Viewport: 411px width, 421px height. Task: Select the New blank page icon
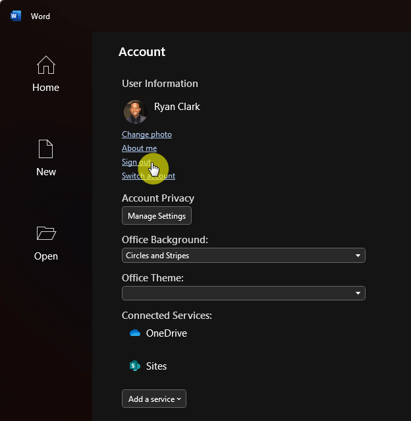point(45,149)
